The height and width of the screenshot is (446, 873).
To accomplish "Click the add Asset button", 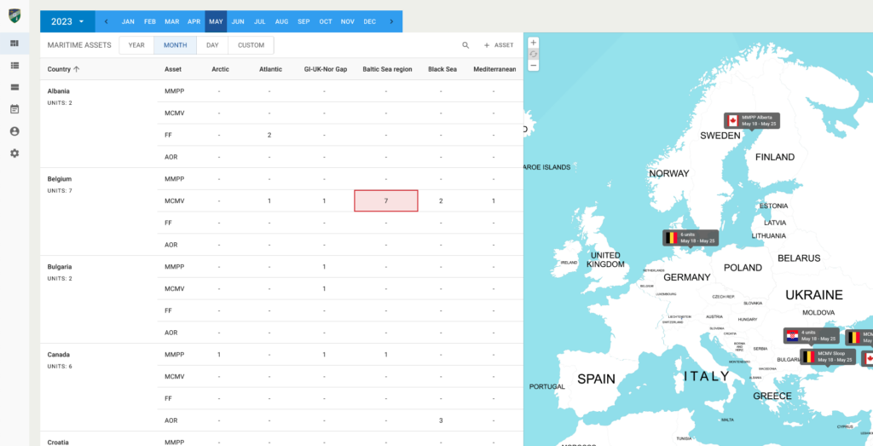I will [499, 45].
